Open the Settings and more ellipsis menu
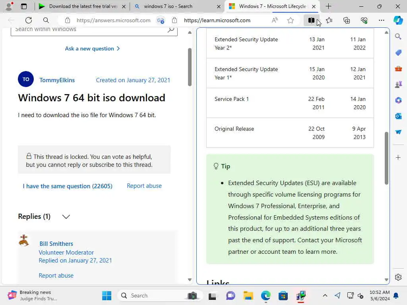Image resolution: width=407 pixels, height=305 pixels. click(381, 20)
